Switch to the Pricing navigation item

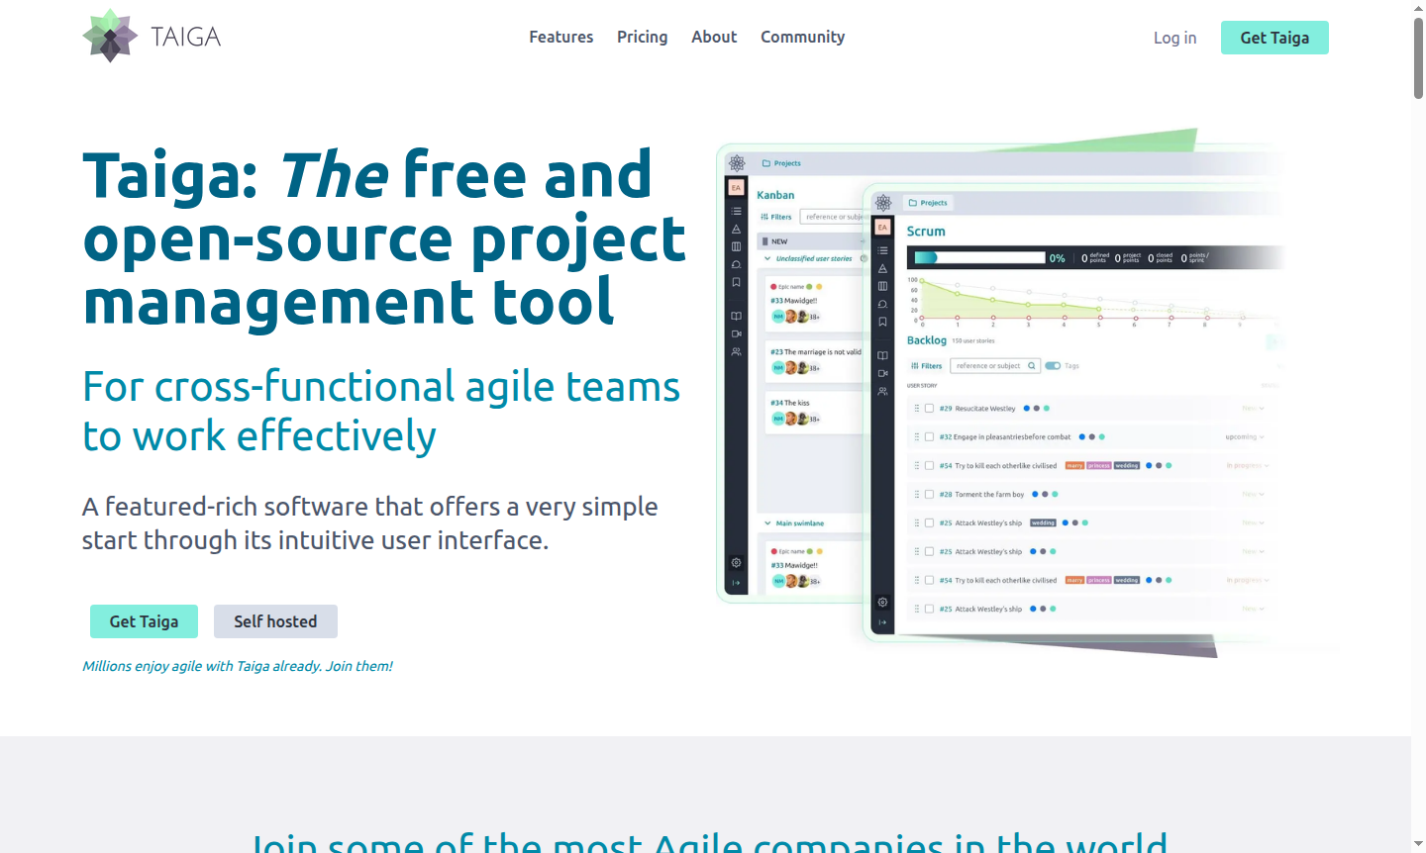[x=642, y=37]
